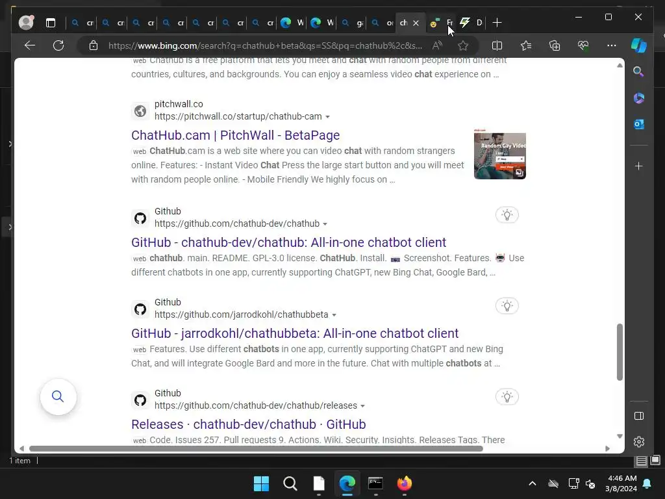The width and height of the screenshot is (665, 499).
Task: Open the clock showing 4:46 AM
Action: coord(621,483)
